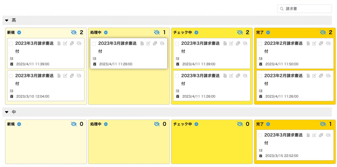Open document icon on 2023/3/15 22:52:00 card

(308, 135)
